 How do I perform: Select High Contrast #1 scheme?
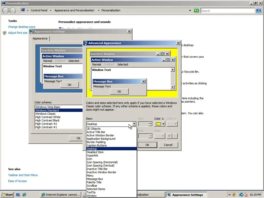pos(59,127)
